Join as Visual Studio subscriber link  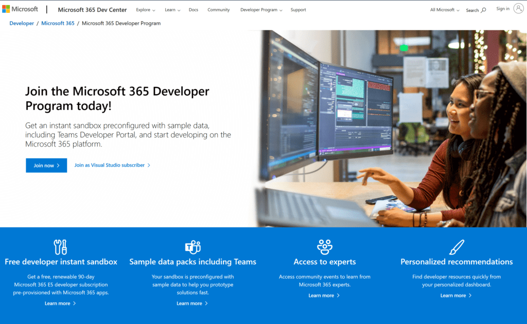pyautogui.click(x=112, y=165)
